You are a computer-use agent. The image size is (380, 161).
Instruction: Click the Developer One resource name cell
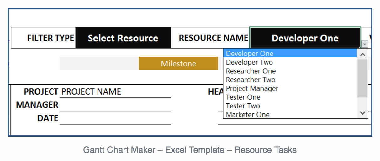[x=305, y=38]
